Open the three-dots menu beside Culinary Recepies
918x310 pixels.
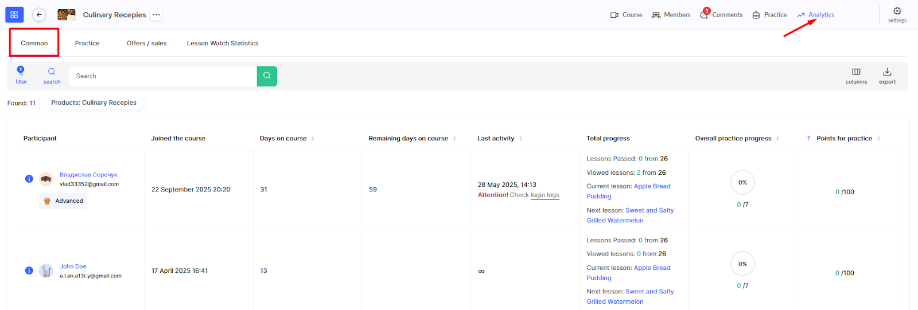(x=157, y=15)
